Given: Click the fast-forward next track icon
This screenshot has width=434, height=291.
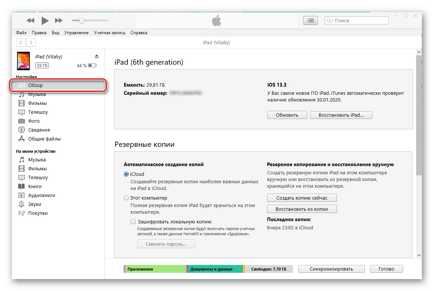Looking at the screenshot, I should (x=59, y=20).
